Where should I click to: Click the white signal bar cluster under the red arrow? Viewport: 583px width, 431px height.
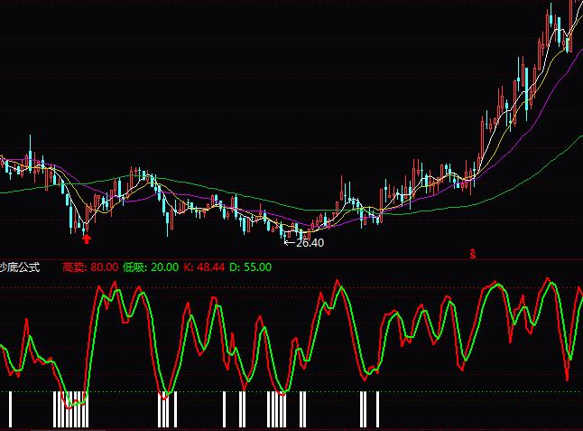click(x=70, y=411)
